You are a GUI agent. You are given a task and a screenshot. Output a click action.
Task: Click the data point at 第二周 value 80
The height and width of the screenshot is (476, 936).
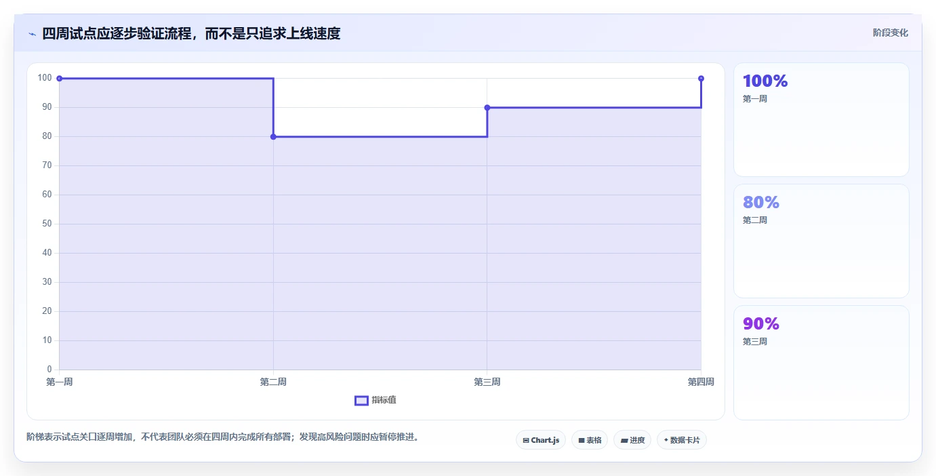click(273, 137)
